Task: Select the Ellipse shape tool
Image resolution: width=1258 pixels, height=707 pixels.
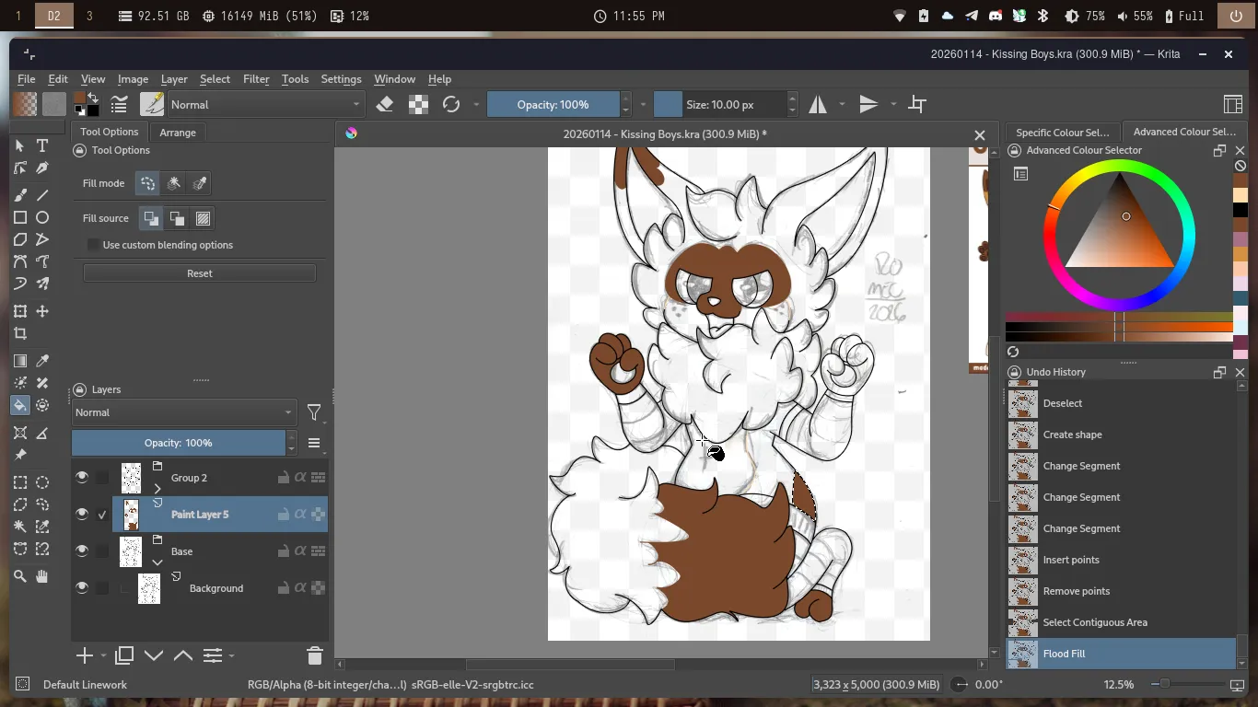Action: [42, 217]
